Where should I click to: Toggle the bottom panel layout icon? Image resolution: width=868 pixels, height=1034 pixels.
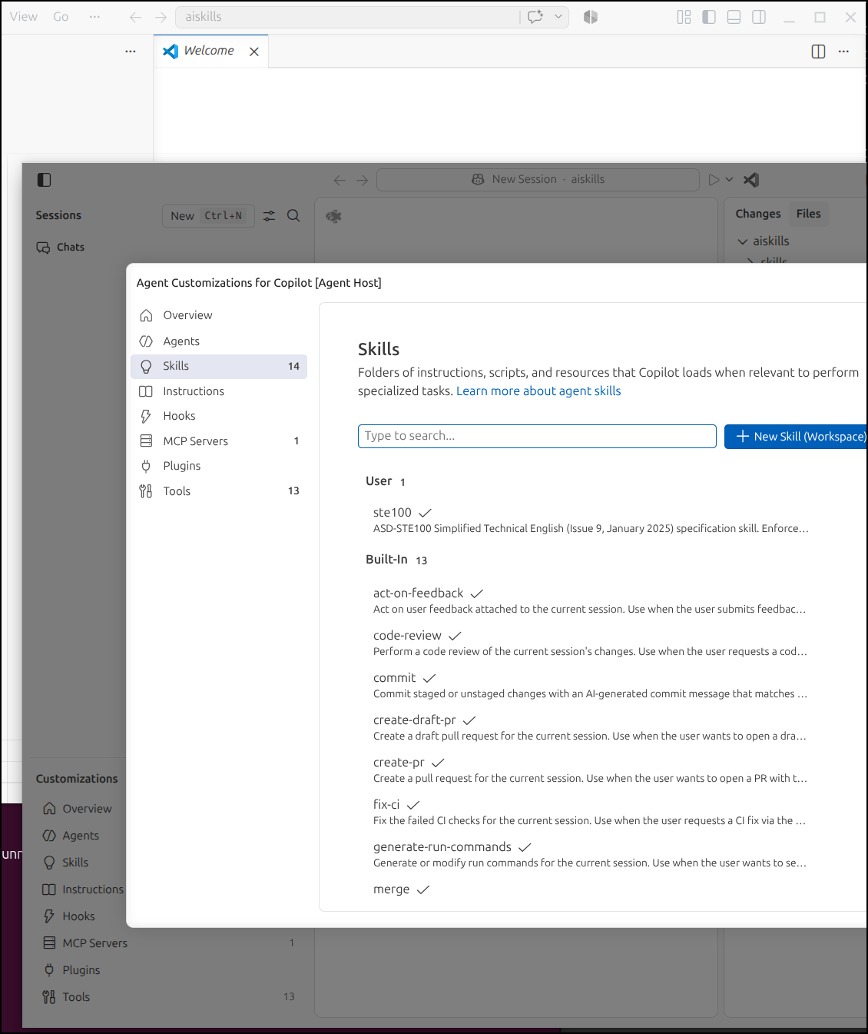[x=734, y=17]
